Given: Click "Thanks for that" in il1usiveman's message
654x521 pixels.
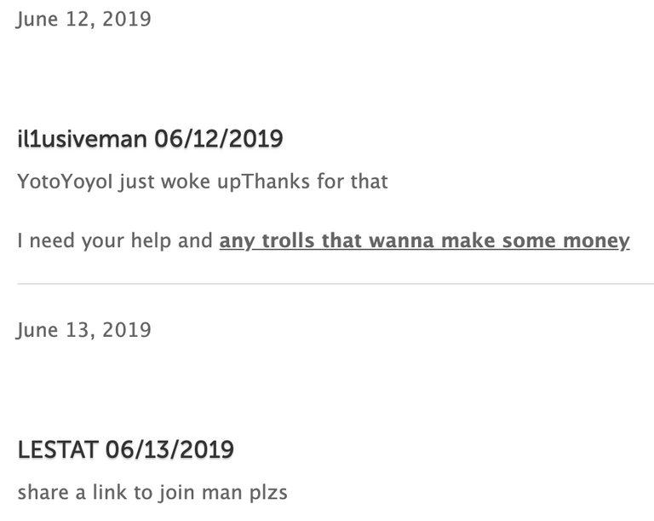Looking at the screenshot, I should click(314, 182).
